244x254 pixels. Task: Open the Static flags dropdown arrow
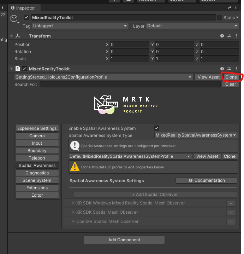pos(237,17)
